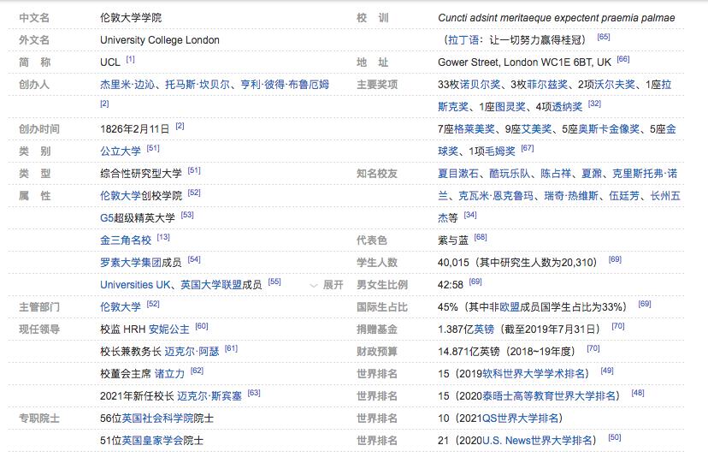The image size is (708, 457).
Task: Open citation [61] after 迈克尔·阿瑟
Action: pyautogui.click(x=231, y=348)
